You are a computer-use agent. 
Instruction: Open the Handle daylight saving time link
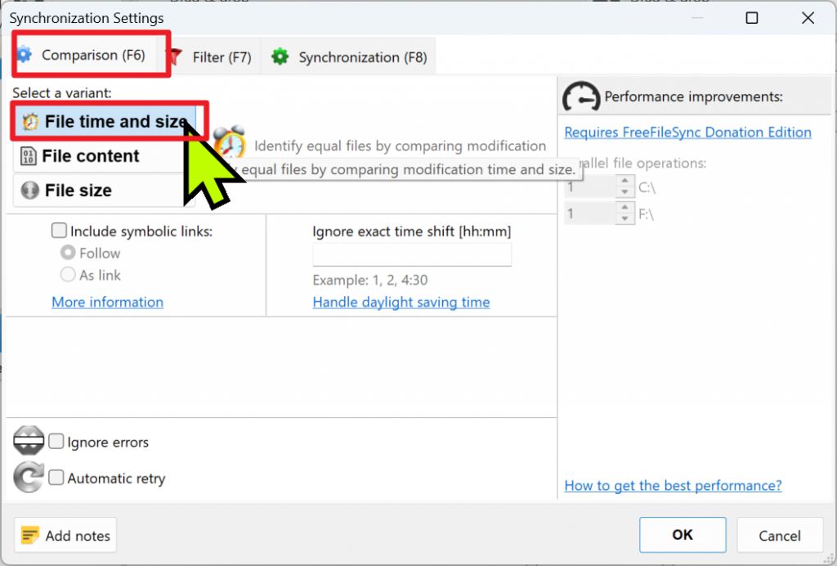tap(401, 302)
